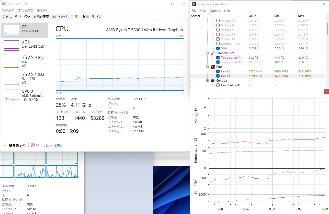Click AMD Ryzen 7 5800H processor name
The width and height of the screenshot is (329, 214).
(x=144, y=30)
